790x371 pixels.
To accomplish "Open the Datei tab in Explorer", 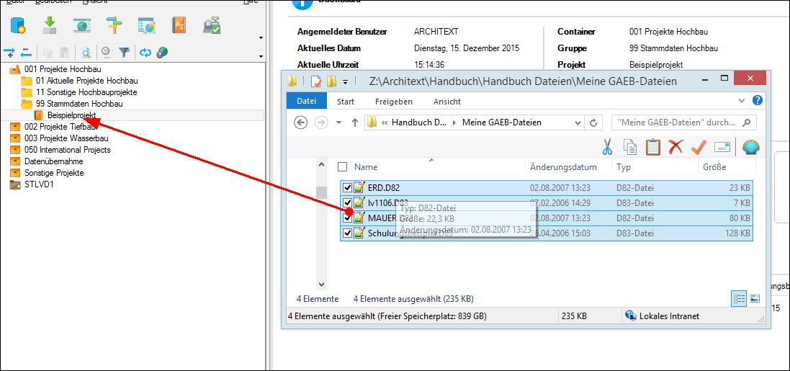I will click(x=306, y=102).
